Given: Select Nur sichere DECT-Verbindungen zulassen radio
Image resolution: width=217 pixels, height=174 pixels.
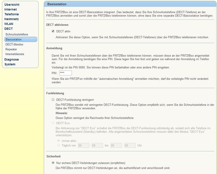Looking at the screenshot, I should coord(53,163).
